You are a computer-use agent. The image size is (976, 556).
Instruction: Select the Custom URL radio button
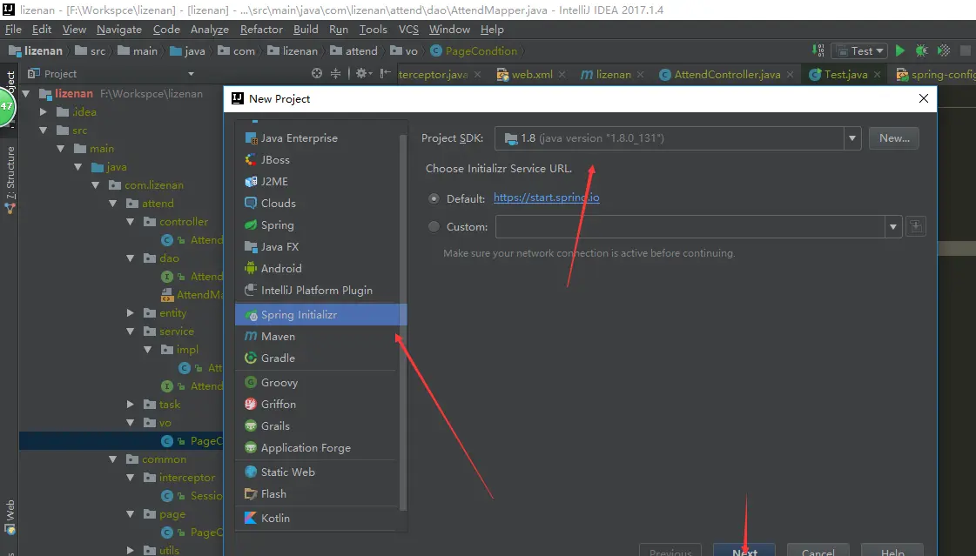[434, 227]
